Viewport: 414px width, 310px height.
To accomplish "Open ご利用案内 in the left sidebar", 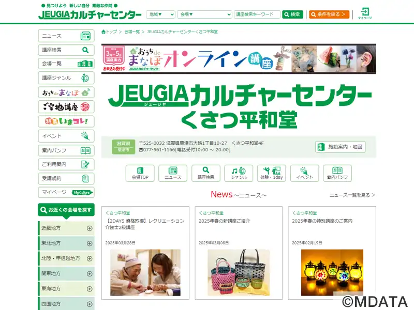I will click(x=66, y=164).
